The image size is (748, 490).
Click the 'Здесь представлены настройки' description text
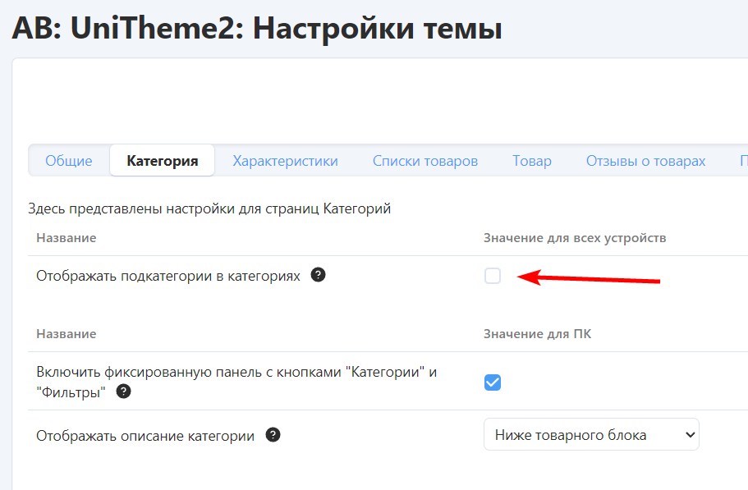[209, 208]
